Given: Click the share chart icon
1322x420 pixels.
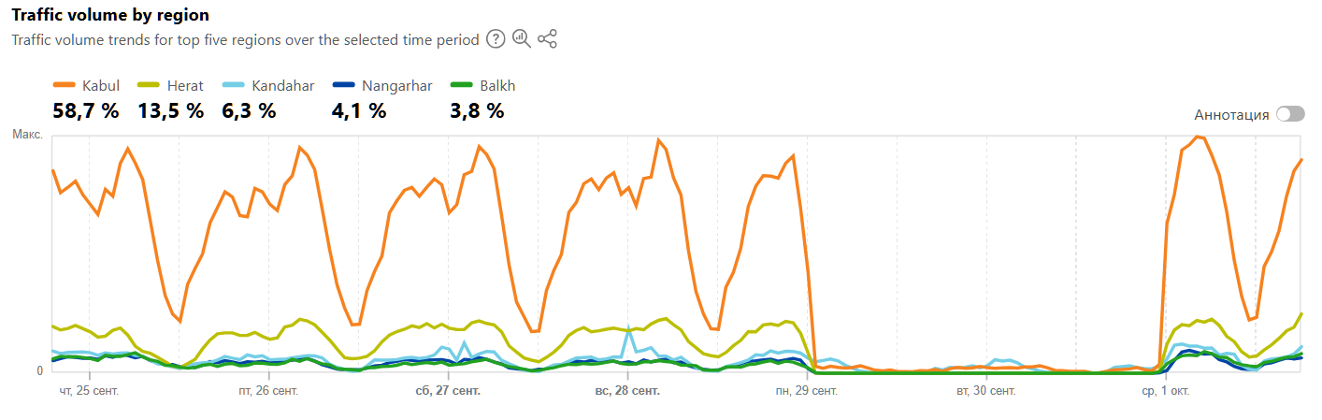Looking at the screenshot, I should (548, 39).
